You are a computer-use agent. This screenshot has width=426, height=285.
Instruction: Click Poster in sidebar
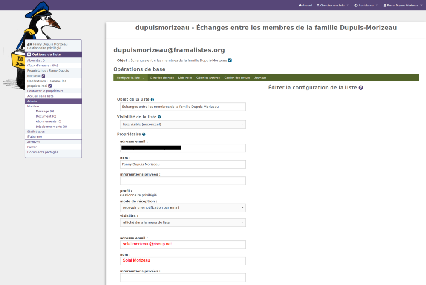32,147
